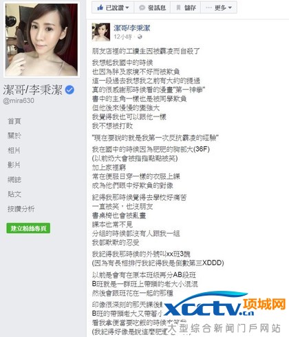The width and height of the screenshot is (289, 337).
Task: Click the 潔哥/李秉潔 post author link
Action: (132, 28)
